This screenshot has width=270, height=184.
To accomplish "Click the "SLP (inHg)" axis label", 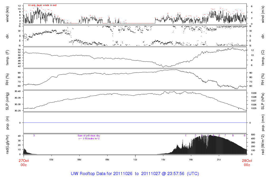I will point(8,101).
